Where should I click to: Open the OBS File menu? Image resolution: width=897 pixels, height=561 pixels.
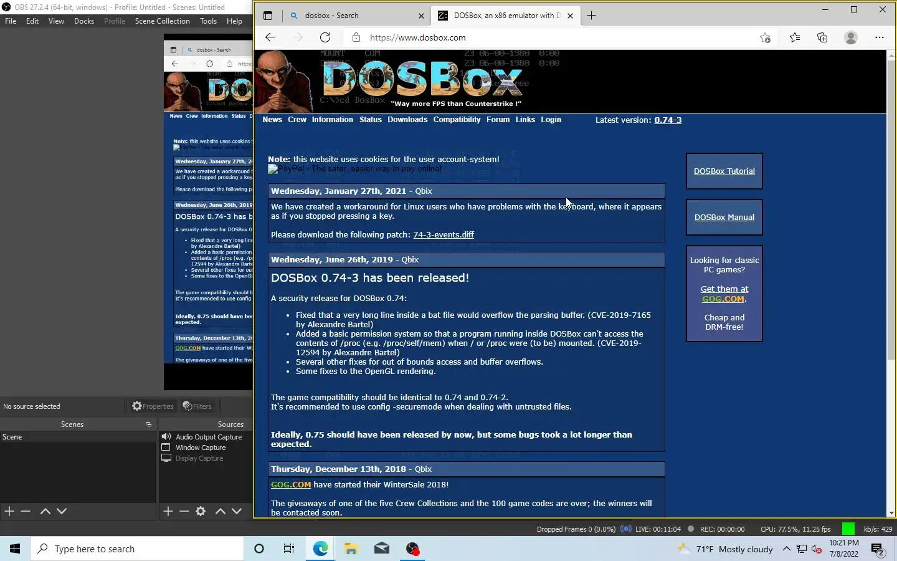(11, 21)
